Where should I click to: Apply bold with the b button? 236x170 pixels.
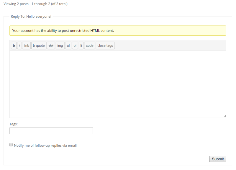click(14, 45)
